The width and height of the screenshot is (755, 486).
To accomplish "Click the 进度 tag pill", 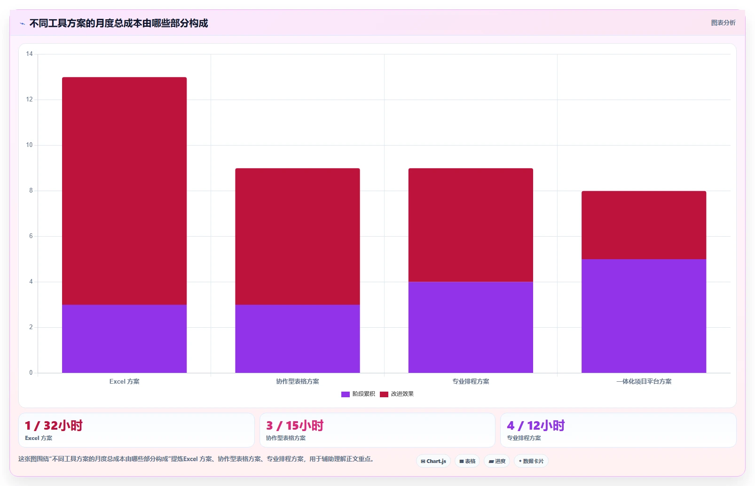I will click(497, 461).
